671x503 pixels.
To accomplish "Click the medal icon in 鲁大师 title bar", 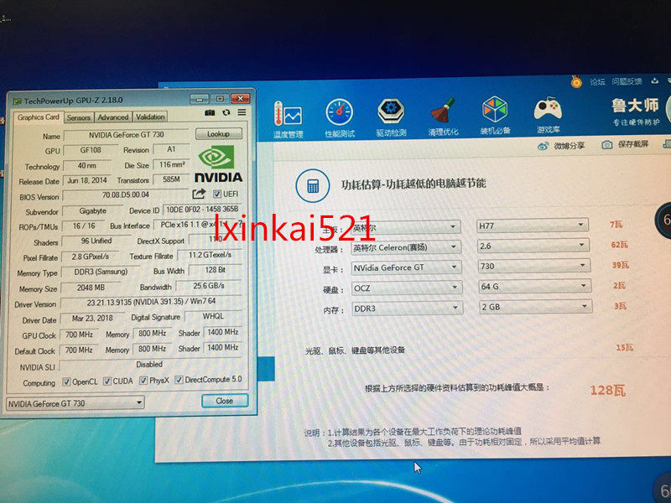I will pos(576,81).
